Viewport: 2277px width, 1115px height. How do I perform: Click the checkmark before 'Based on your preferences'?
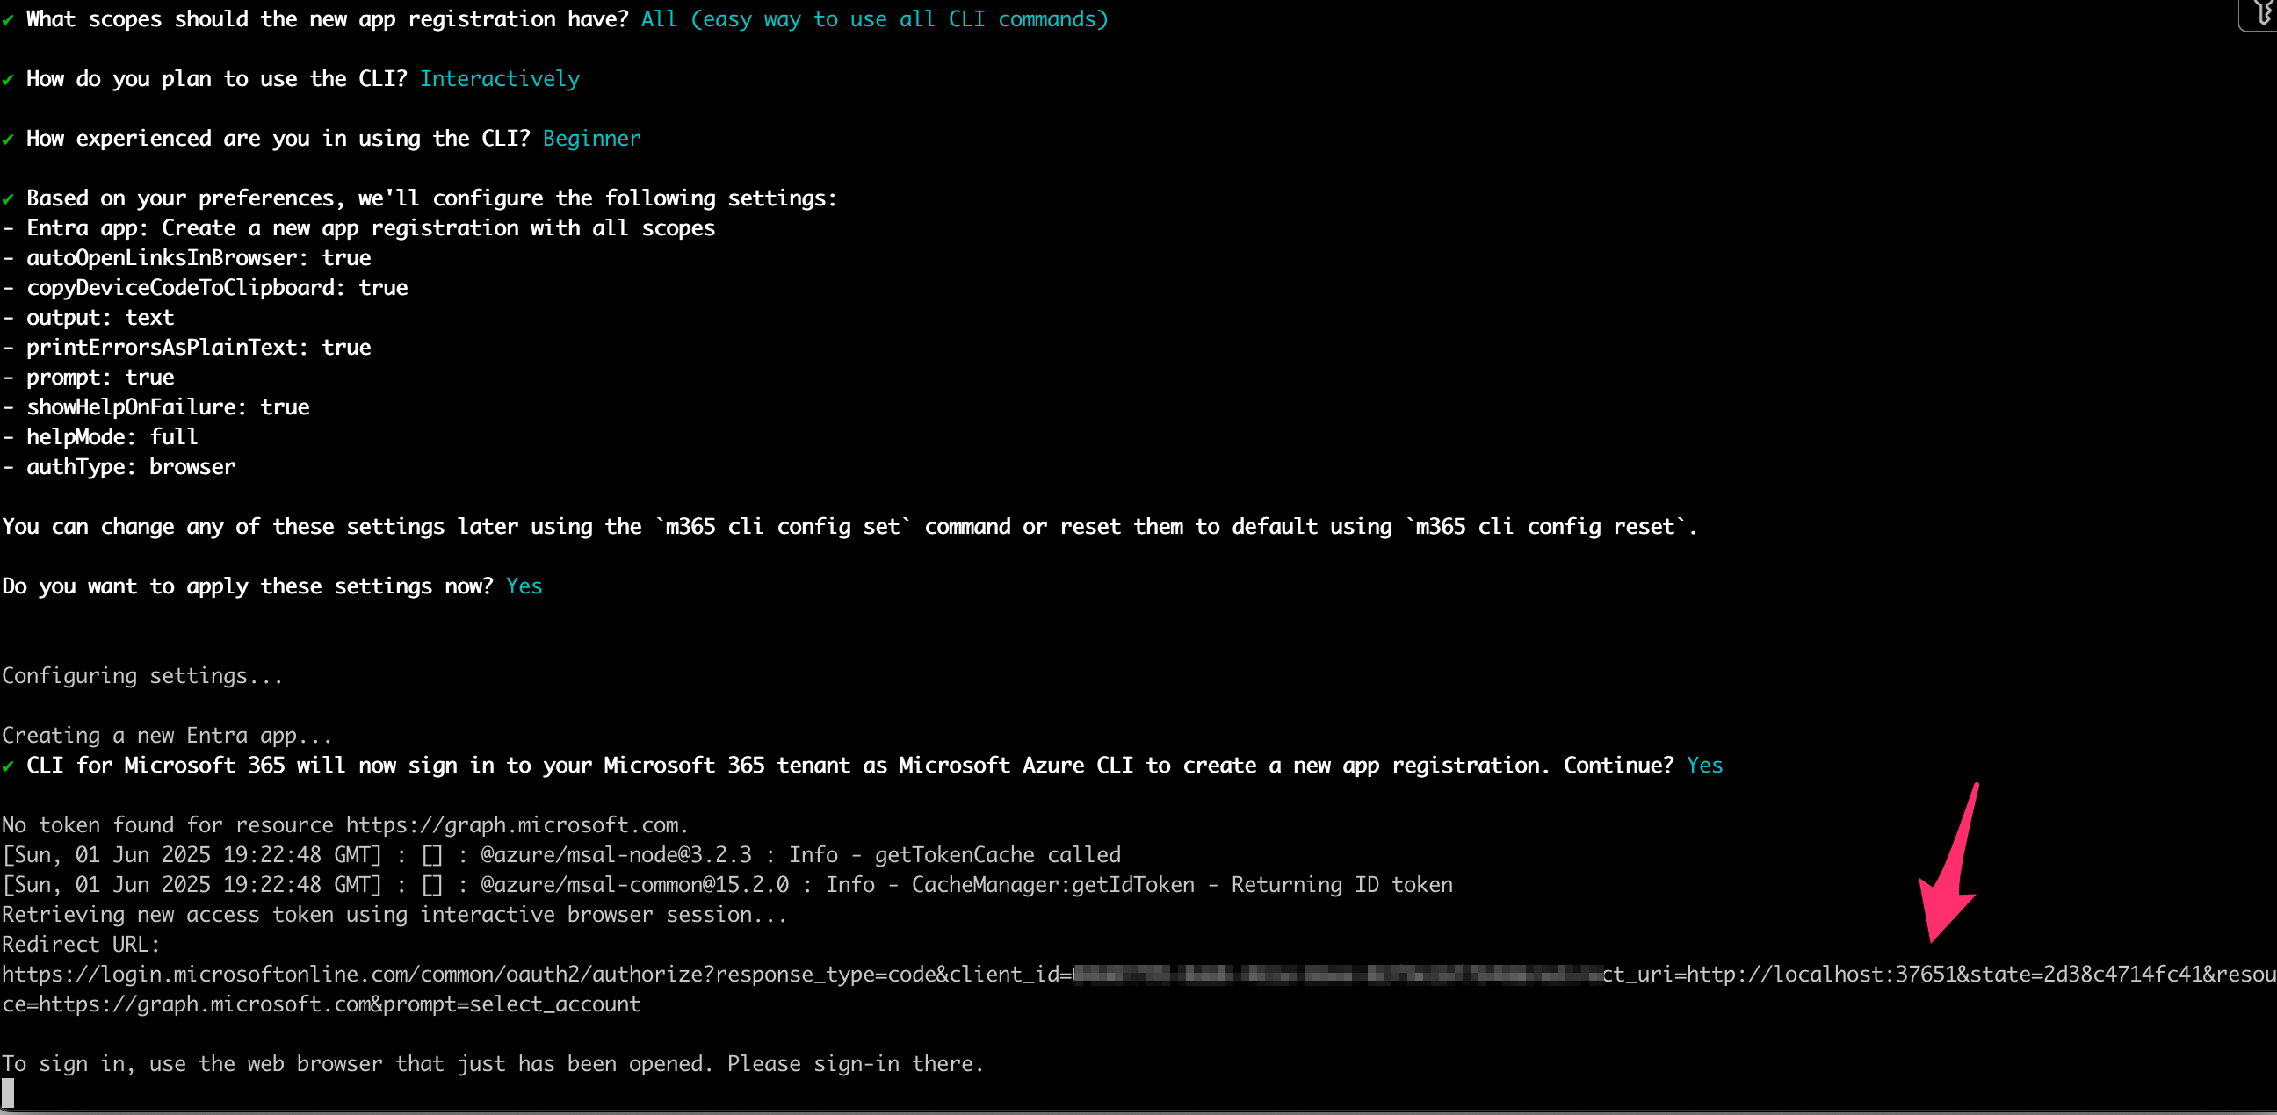point(8,199)
